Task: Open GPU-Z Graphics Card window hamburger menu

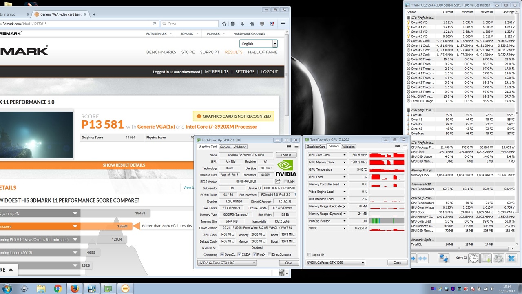Action: point(296,147)
